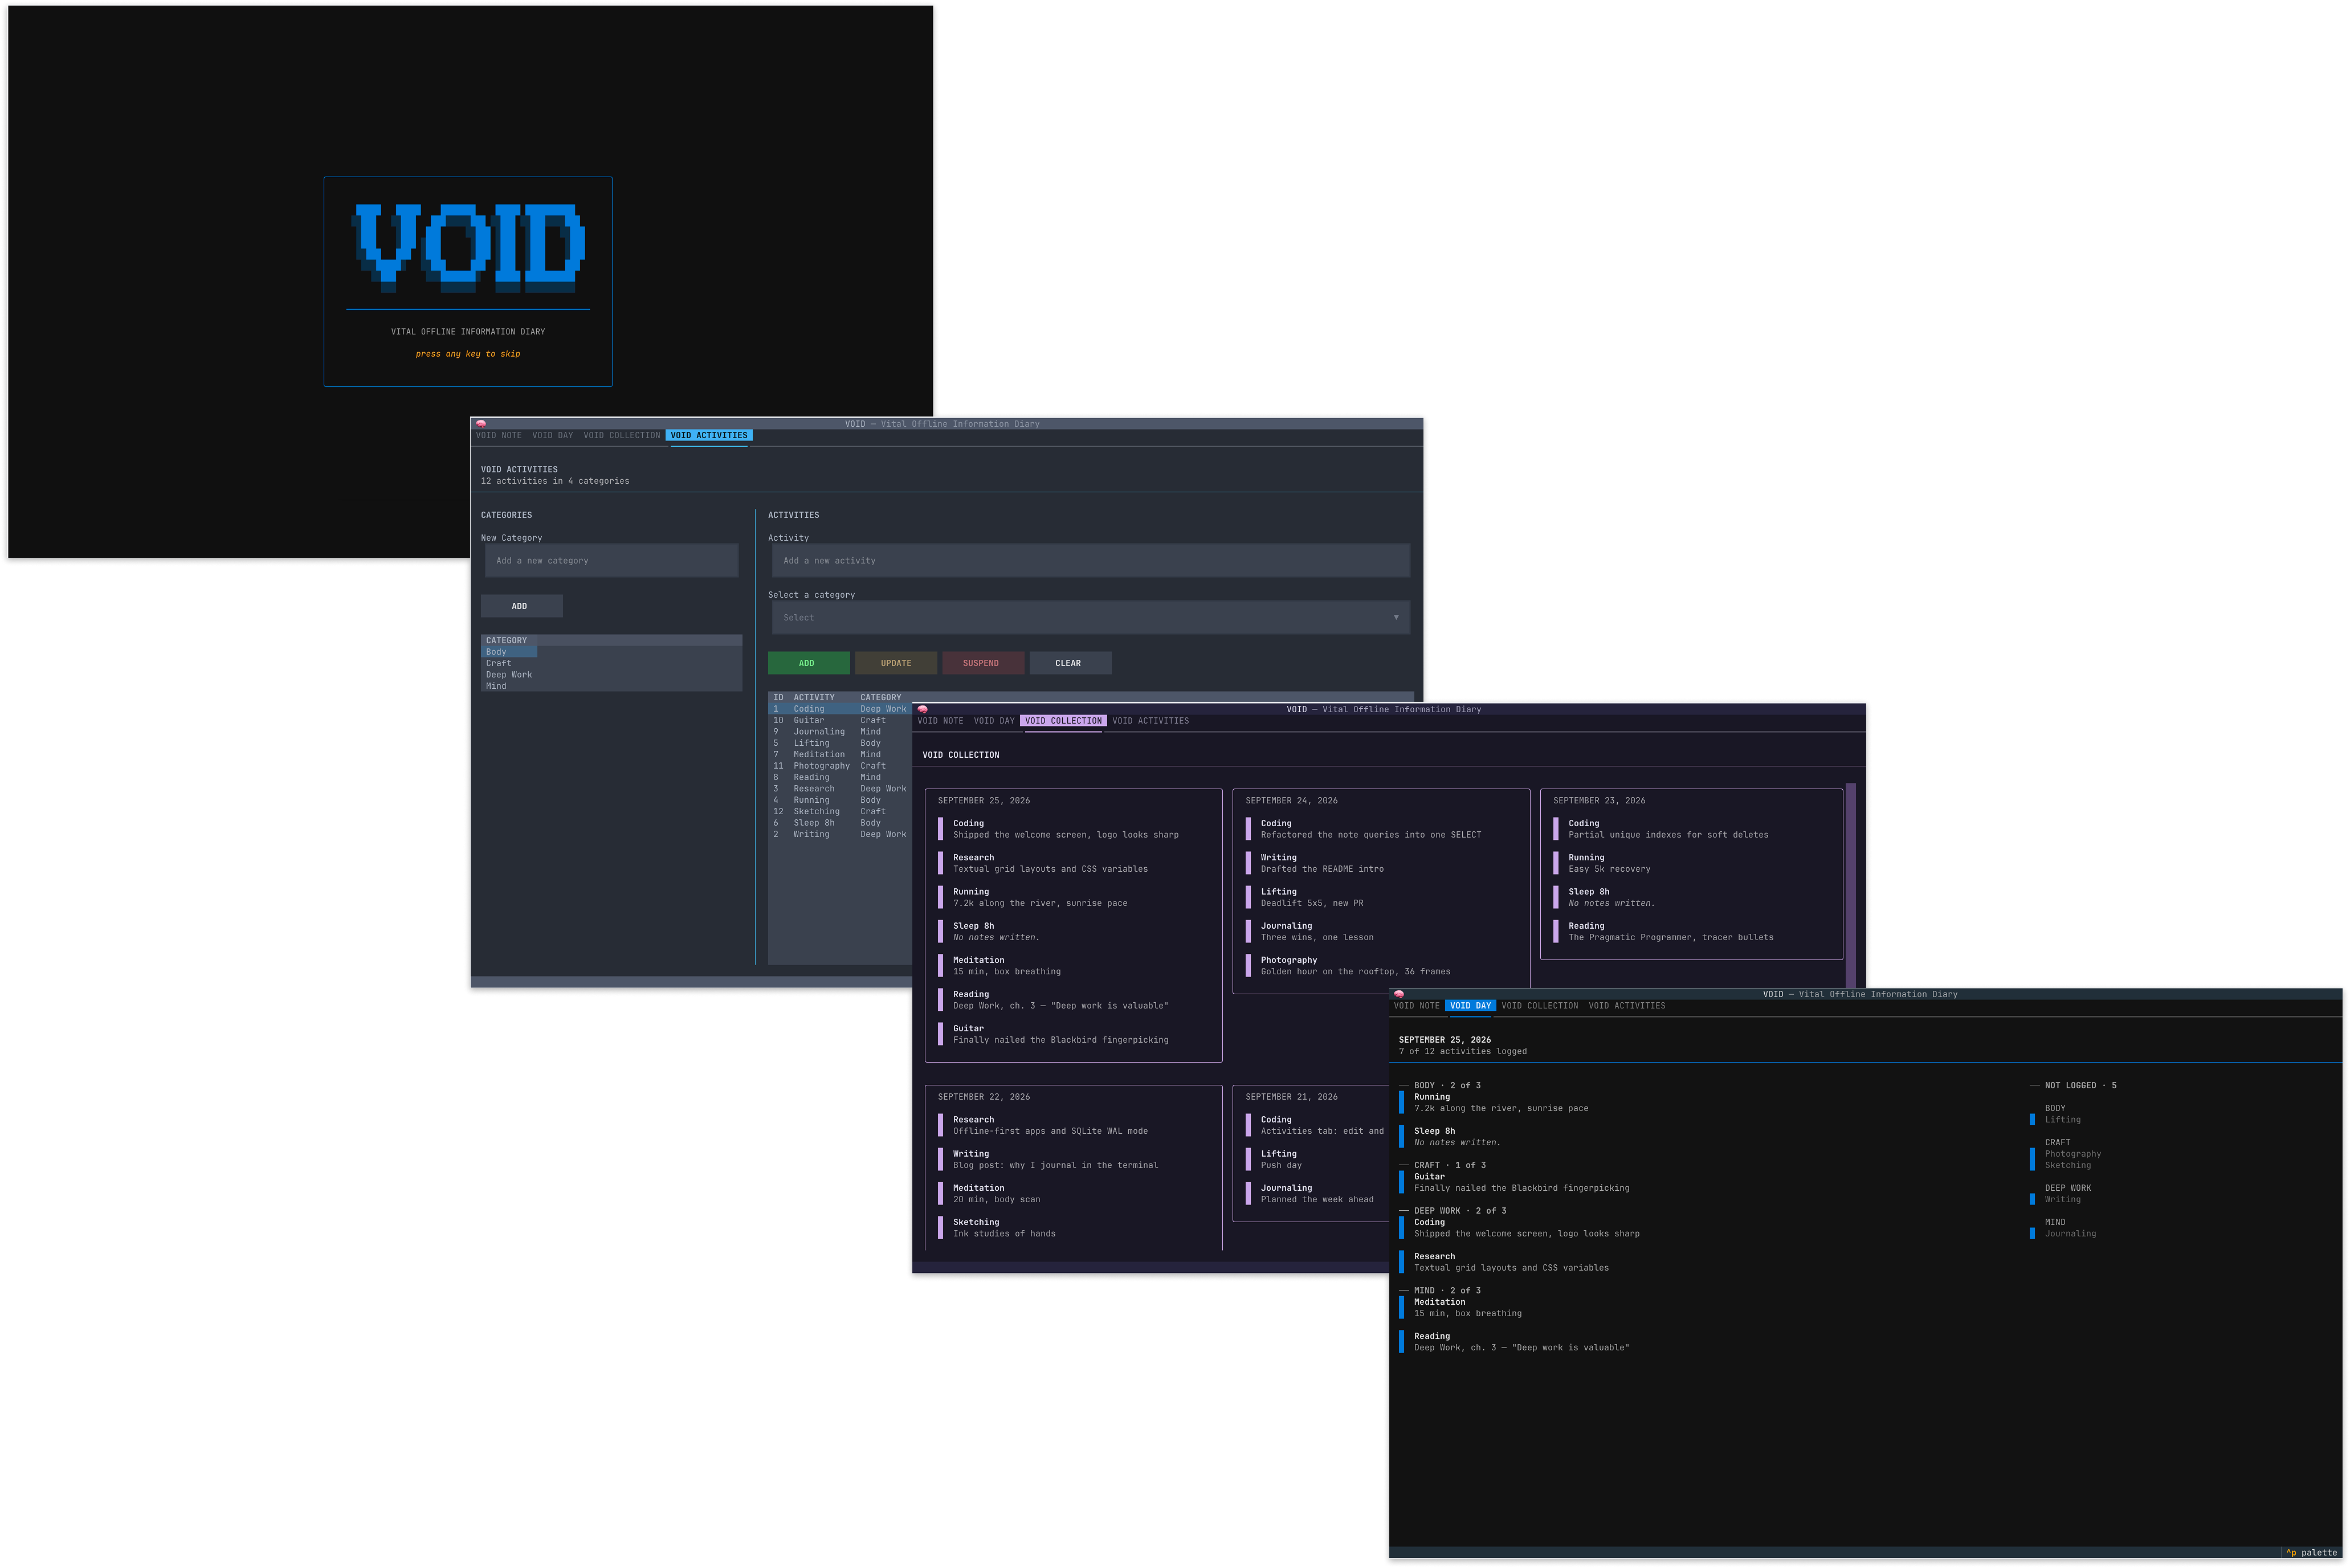
Task: Focus the Add a new activity field
Action: (x=1090, y=560)
